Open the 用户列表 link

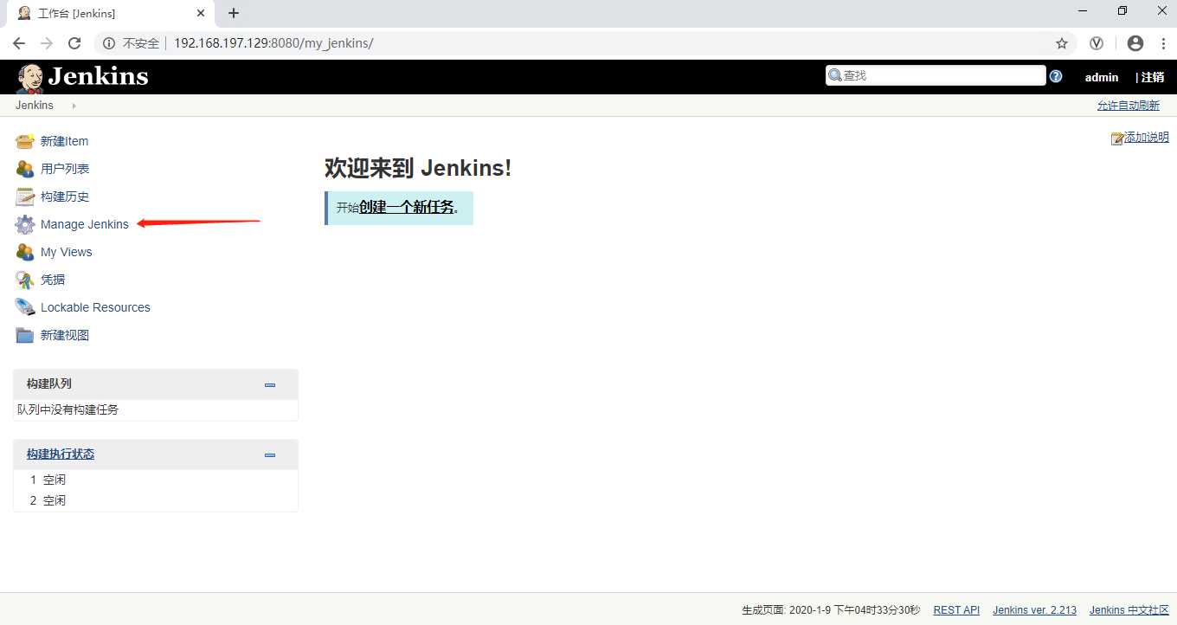[65, 169]
